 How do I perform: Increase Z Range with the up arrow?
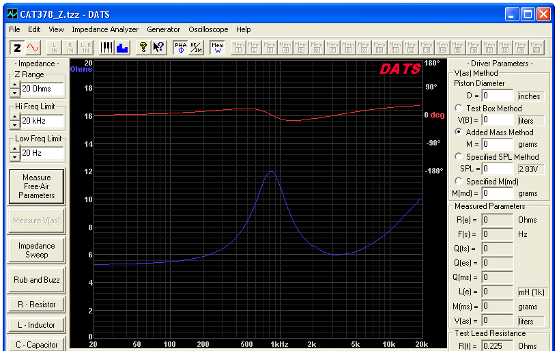14,85
